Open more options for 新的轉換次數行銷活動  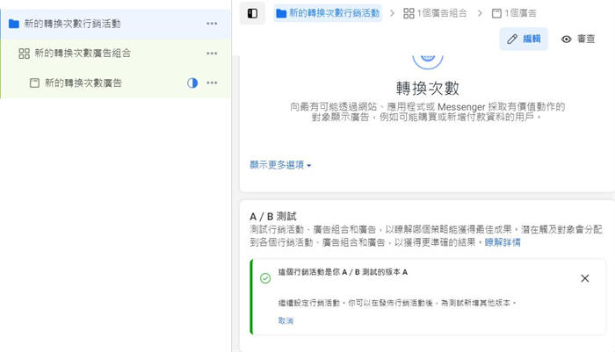pyautogui.click(x=212, y=24)
